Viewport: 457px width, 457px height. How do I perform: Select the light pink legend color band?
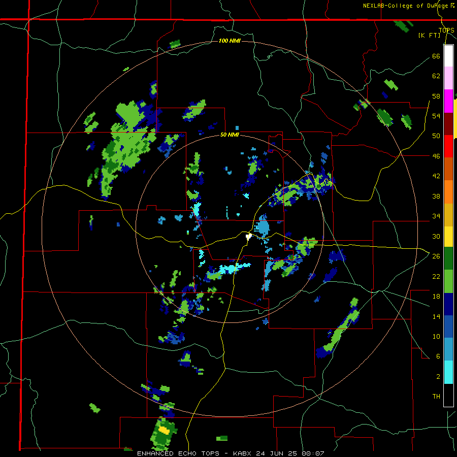448,78
